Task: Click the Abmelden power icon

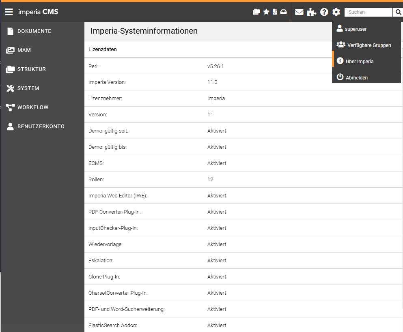Action: [340, 77]
